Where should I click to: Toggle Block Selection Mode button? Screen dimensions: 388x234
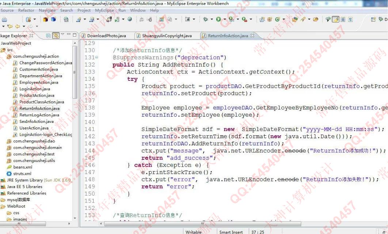(343, 19)
